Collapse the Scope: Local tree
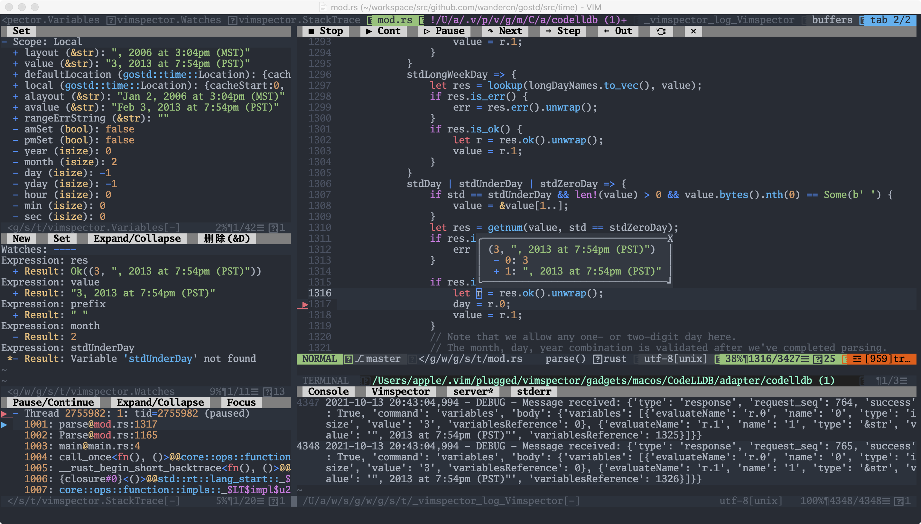 click(x=4, y=42)
